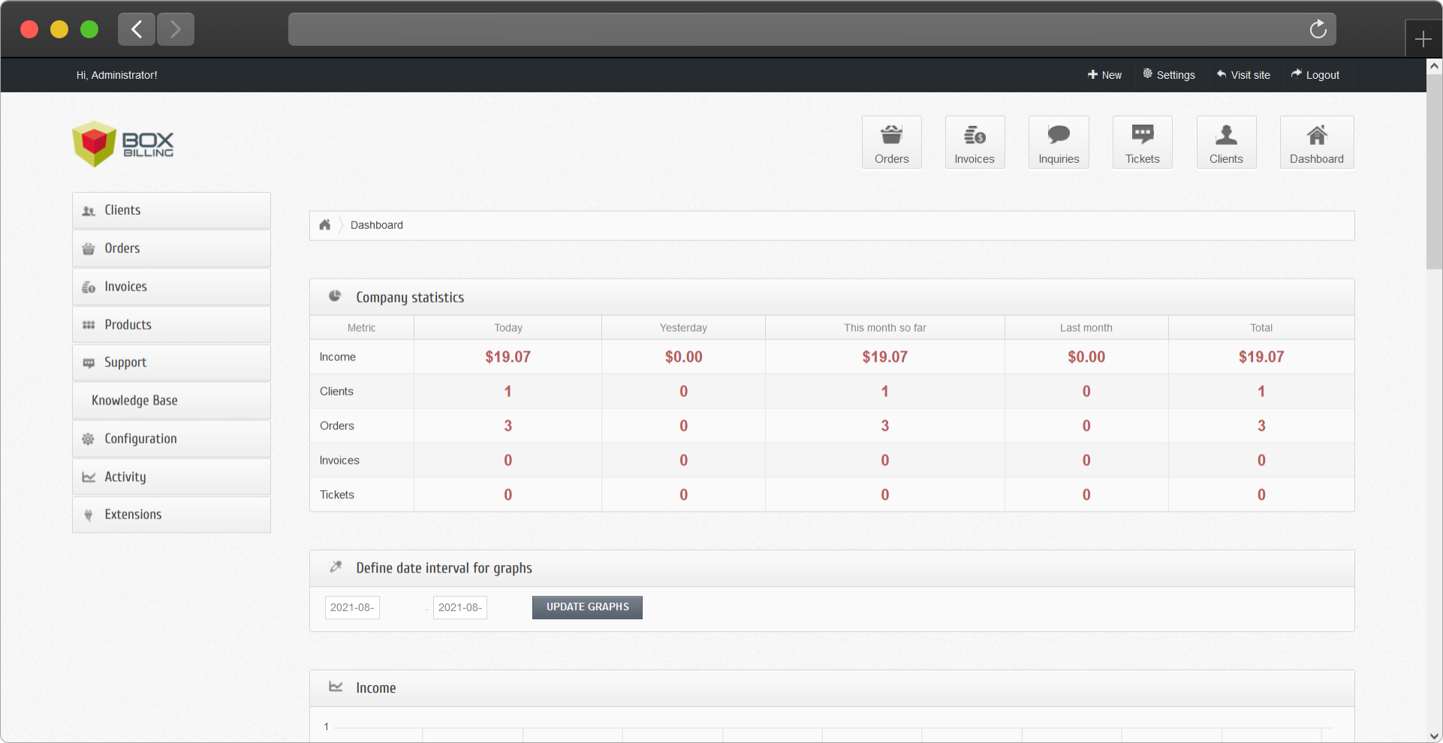The image size is (1443, 743).
Task: Open the Inquiries speech bubble shortcut
Action: (x=1059, y=143)
